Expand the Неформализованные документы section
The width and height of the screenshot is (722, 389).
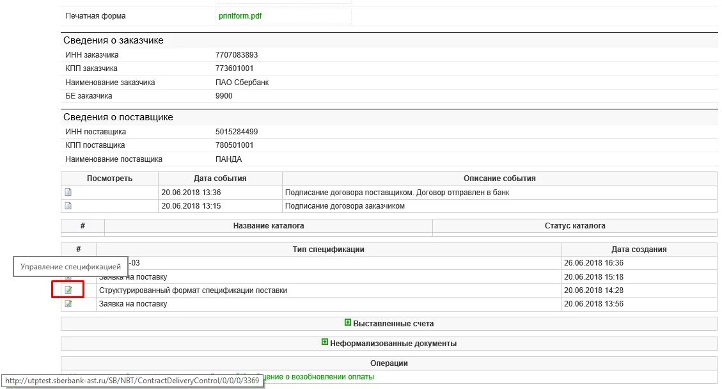pos(325,342)
